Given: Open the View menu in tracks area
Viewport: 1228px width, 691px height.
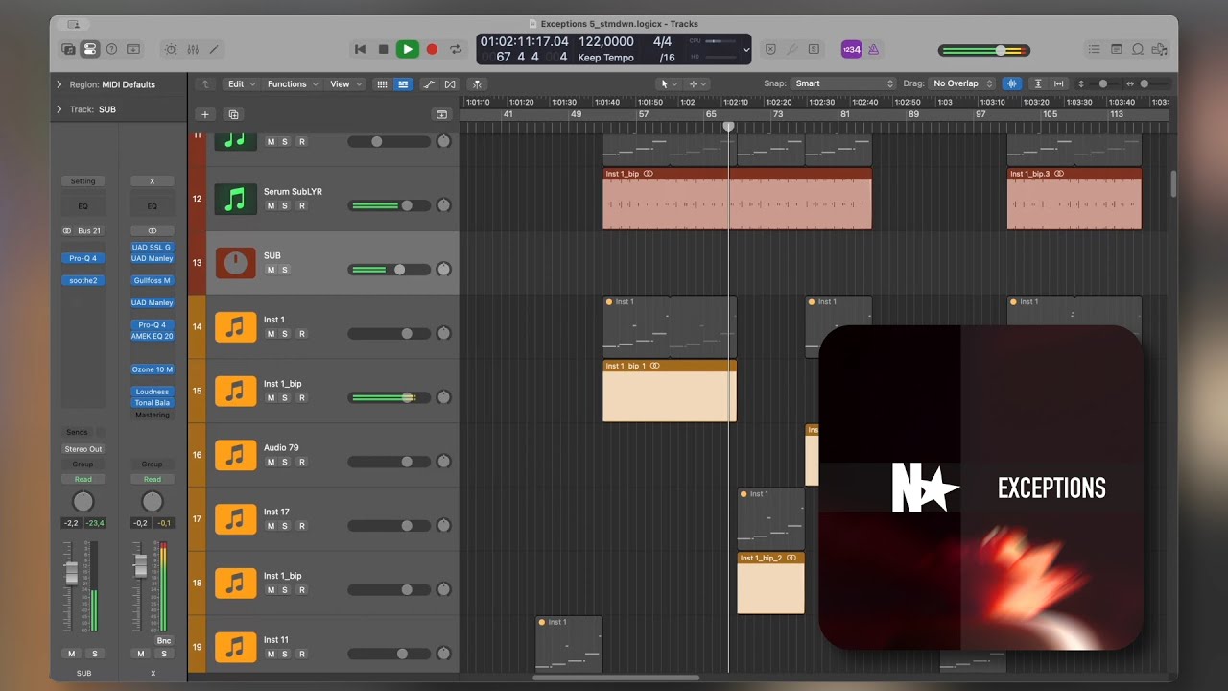Looking at the screenshot, I should 345,84.
